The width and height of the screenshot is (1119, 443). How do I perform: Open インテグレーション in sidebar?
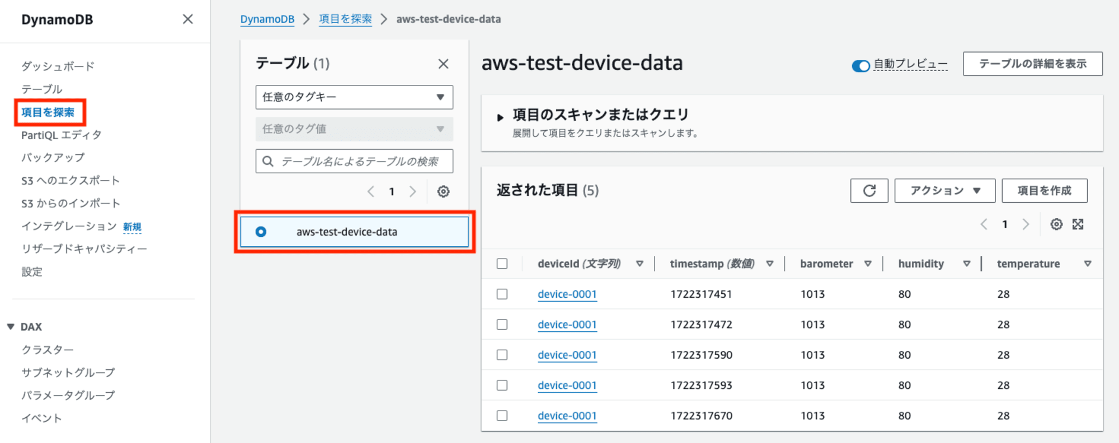pyautogui.click(x=69, y=226)
